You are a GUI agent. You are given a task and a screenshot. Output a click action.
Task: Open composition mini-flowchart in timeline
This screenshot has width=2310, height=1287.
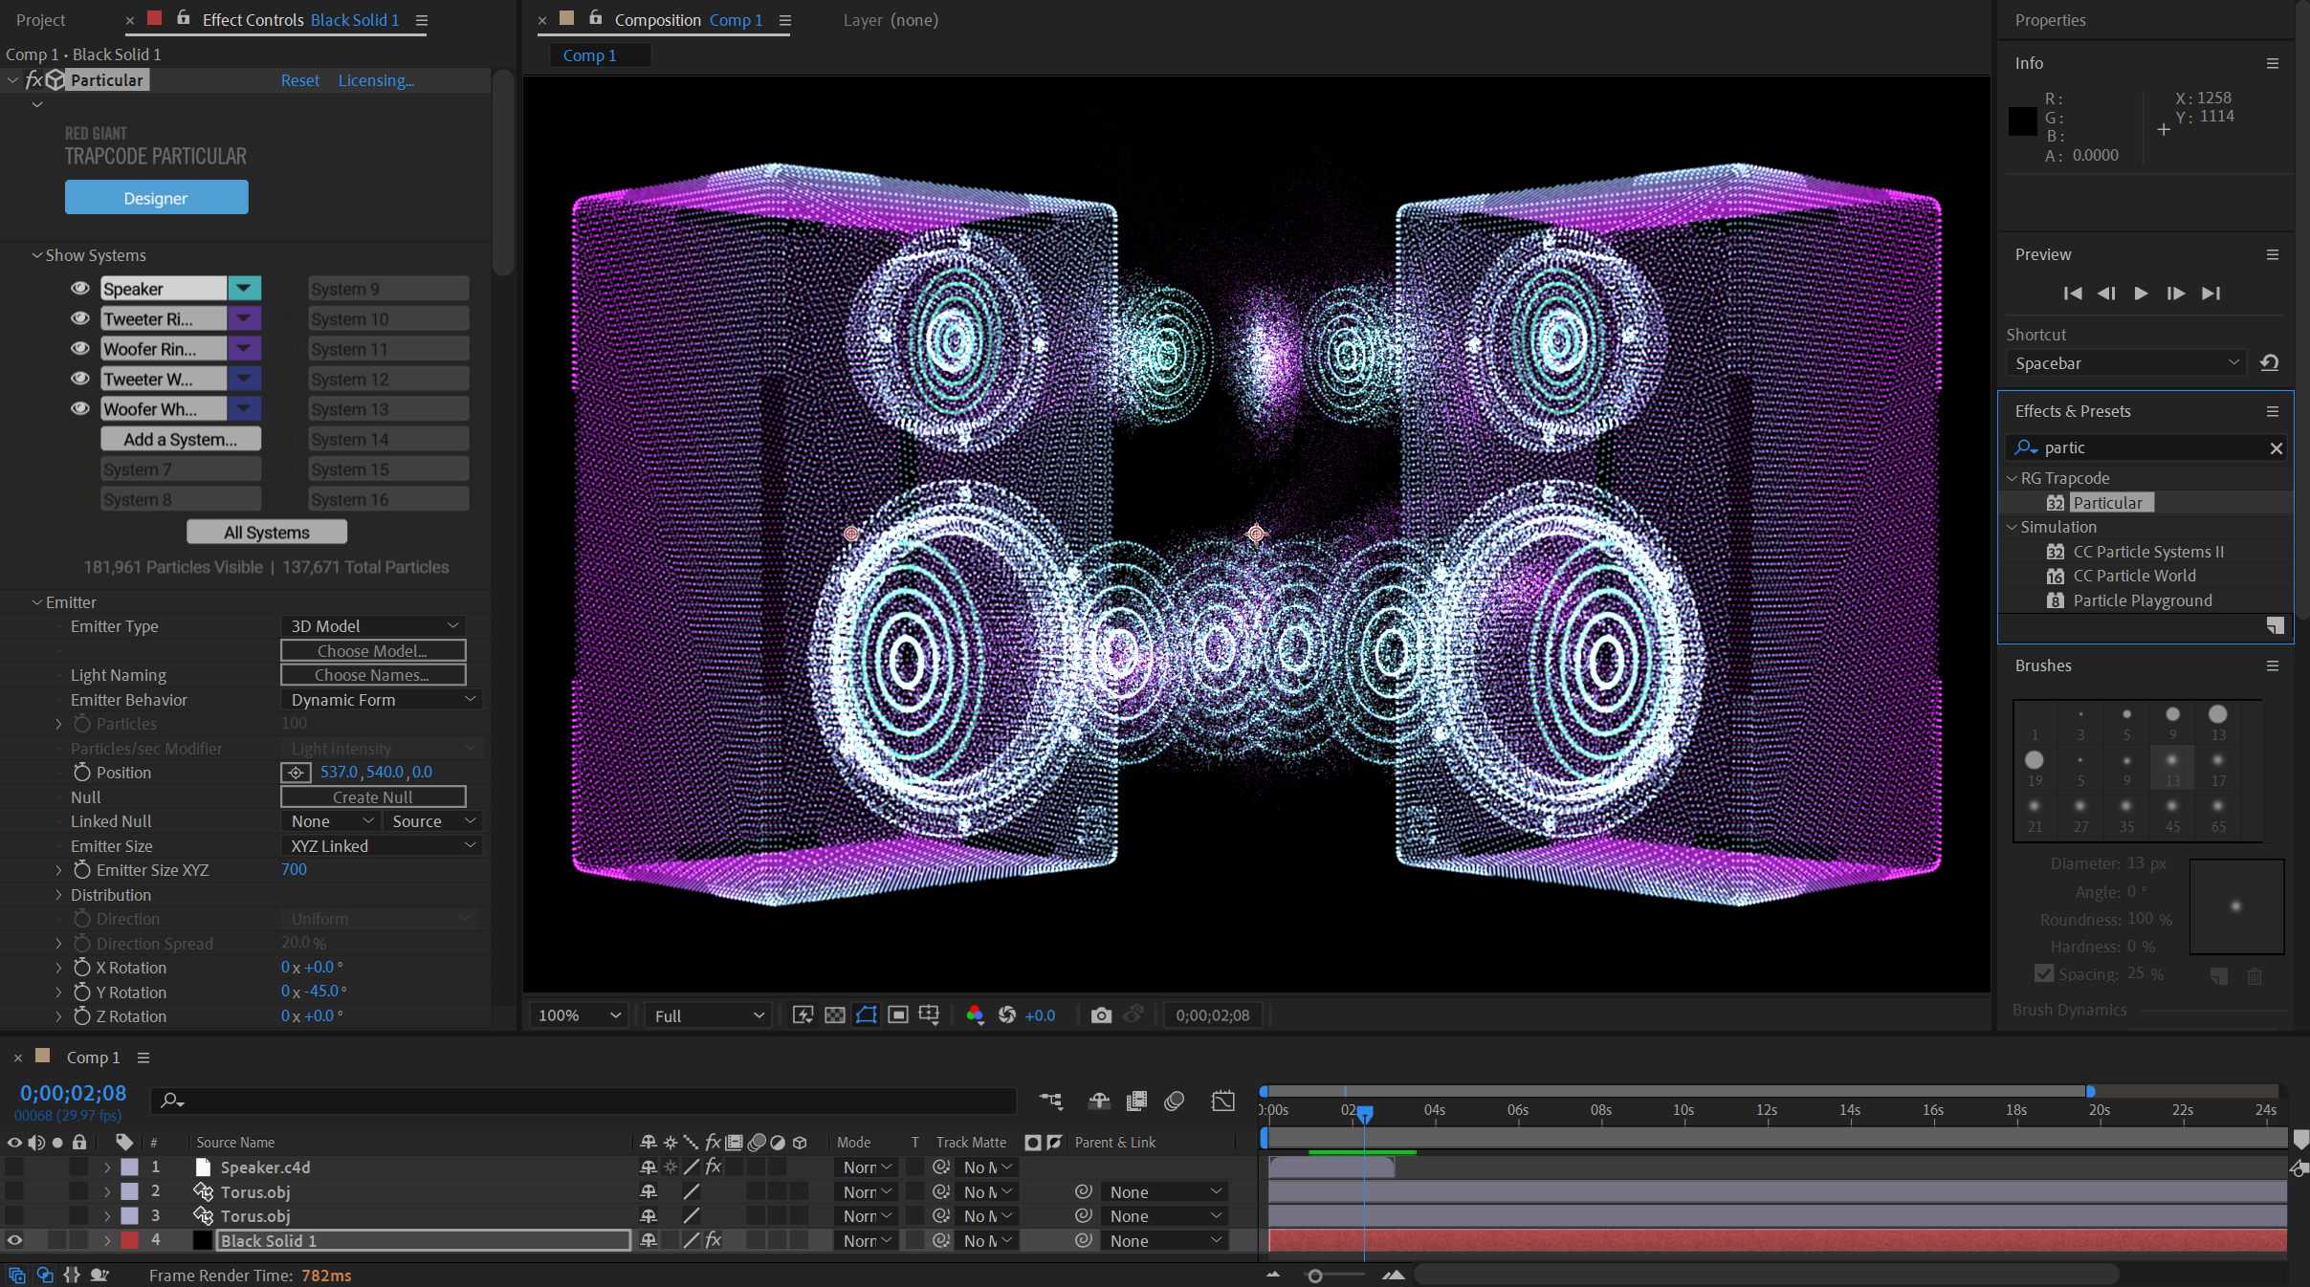coord(1051,1102)
